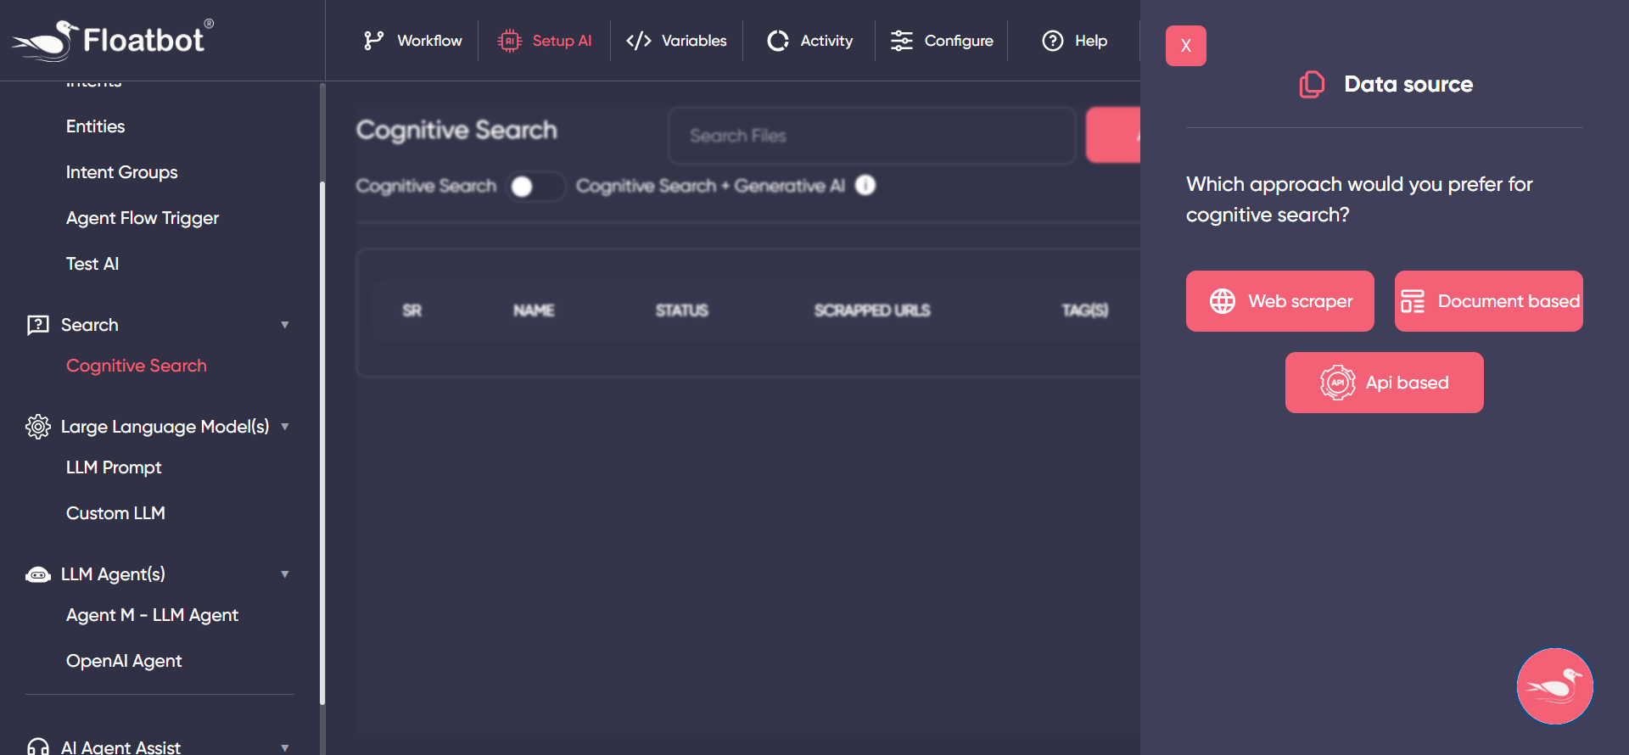
Task: Click the AI Agent Assist headset icon
Action: pyautogui.click(x=38, y=747)
